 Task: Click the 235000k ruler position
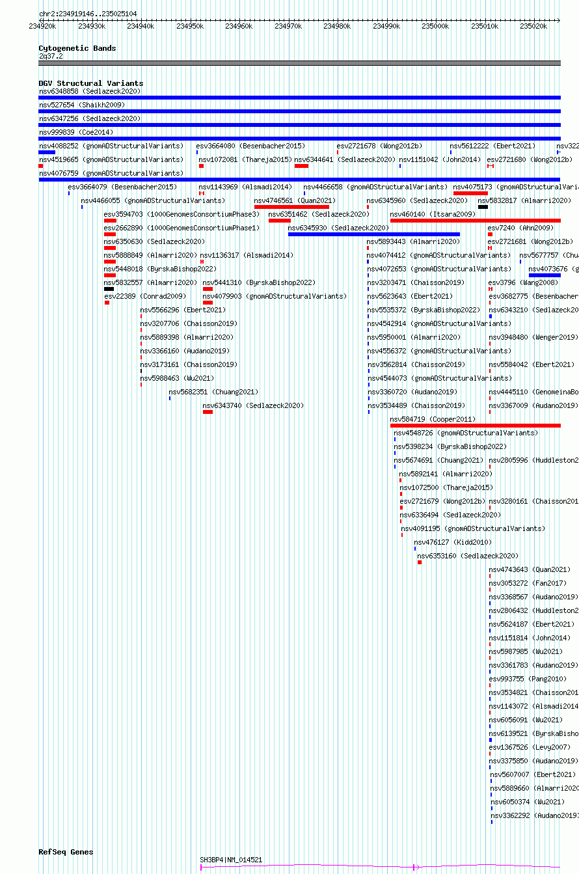[435, 26]
